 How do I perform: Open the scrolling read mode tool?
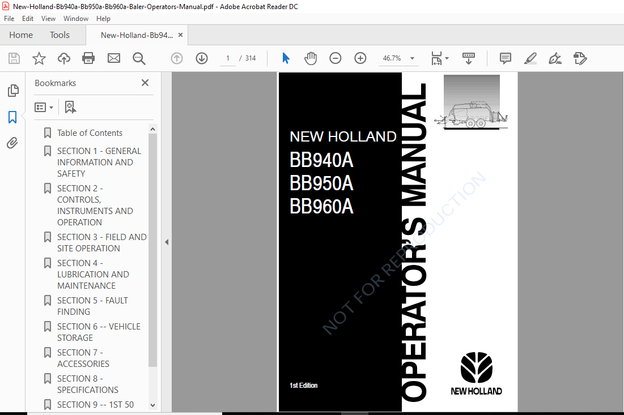(468, 58)
